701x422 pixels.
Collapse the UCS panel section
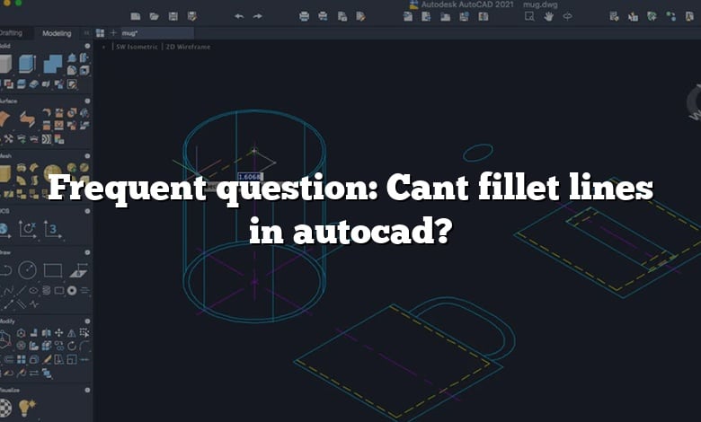click(x=88, y=211)
